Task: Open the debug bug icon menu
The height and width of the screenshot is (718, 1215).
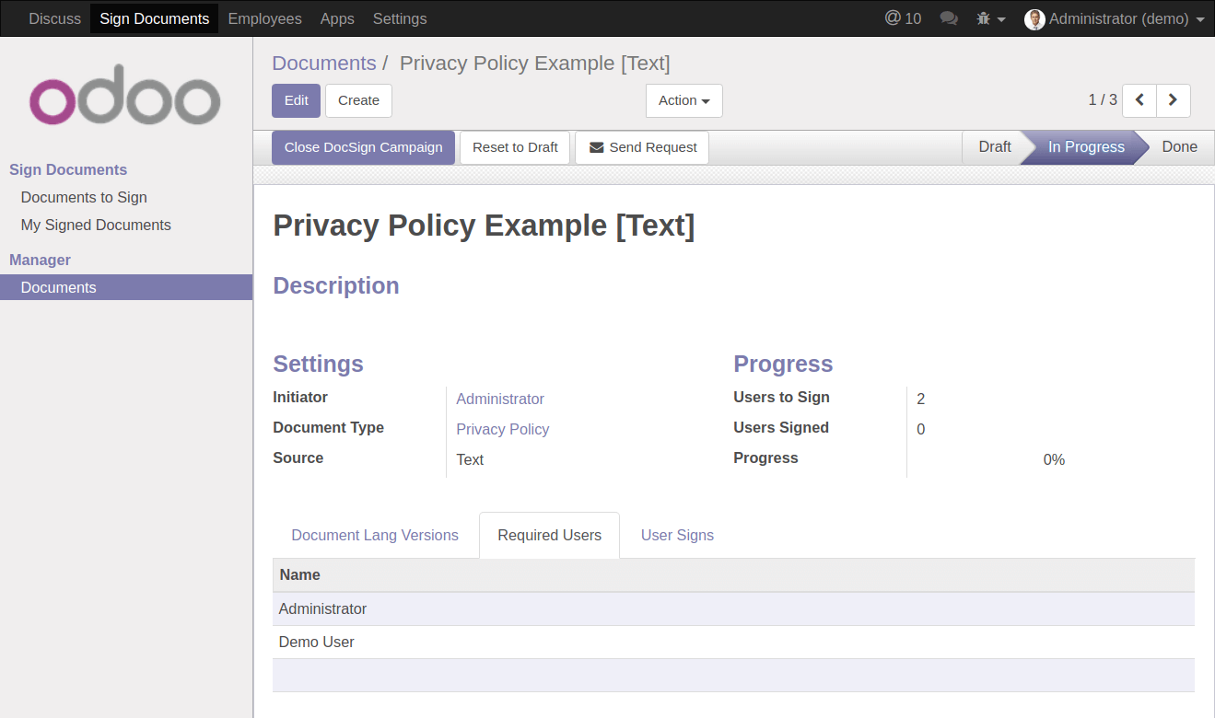Action: [x=990, y=18]
